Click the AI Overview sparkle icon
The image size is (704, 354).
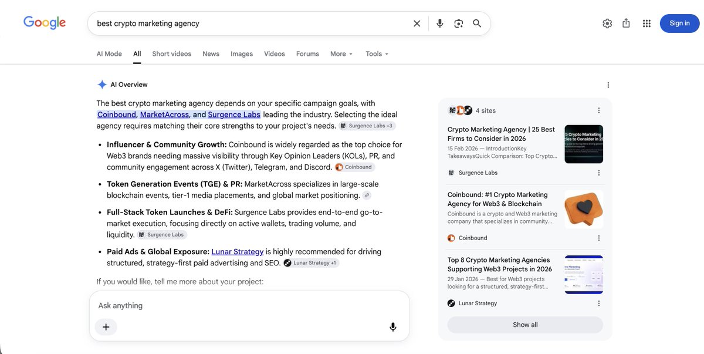(x=102, y=85)
